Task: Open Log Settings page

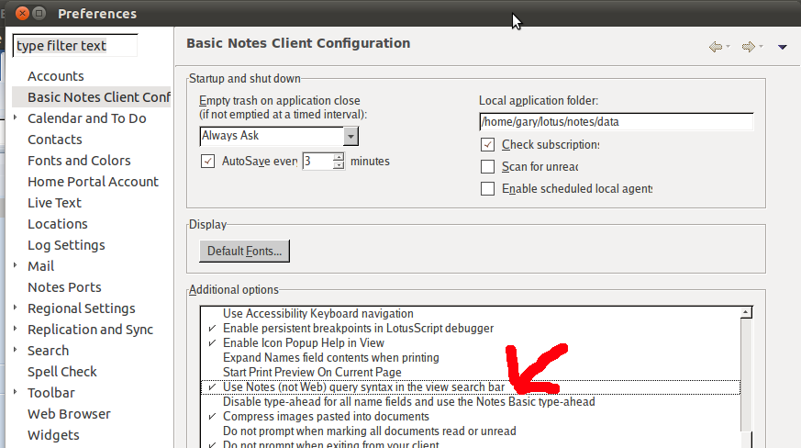Action: coord(66,245)
